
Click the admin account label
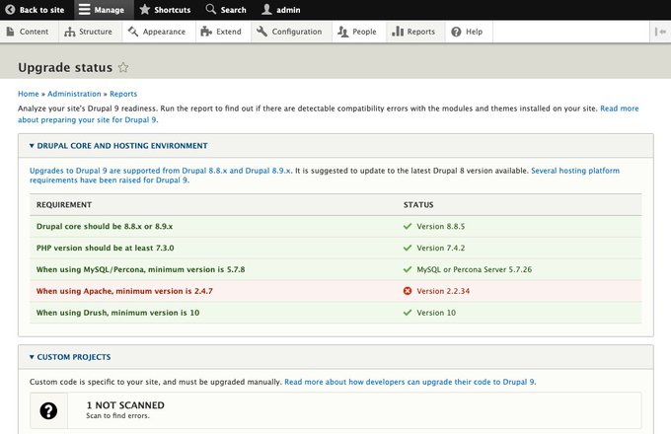288,10
